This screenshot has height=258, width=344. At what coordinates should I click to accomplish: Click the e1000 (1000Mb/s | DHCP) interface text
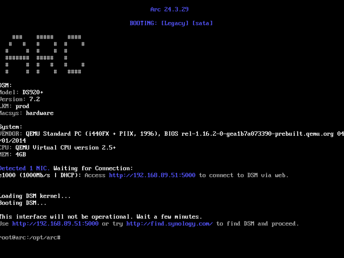(x=40, y=175)
